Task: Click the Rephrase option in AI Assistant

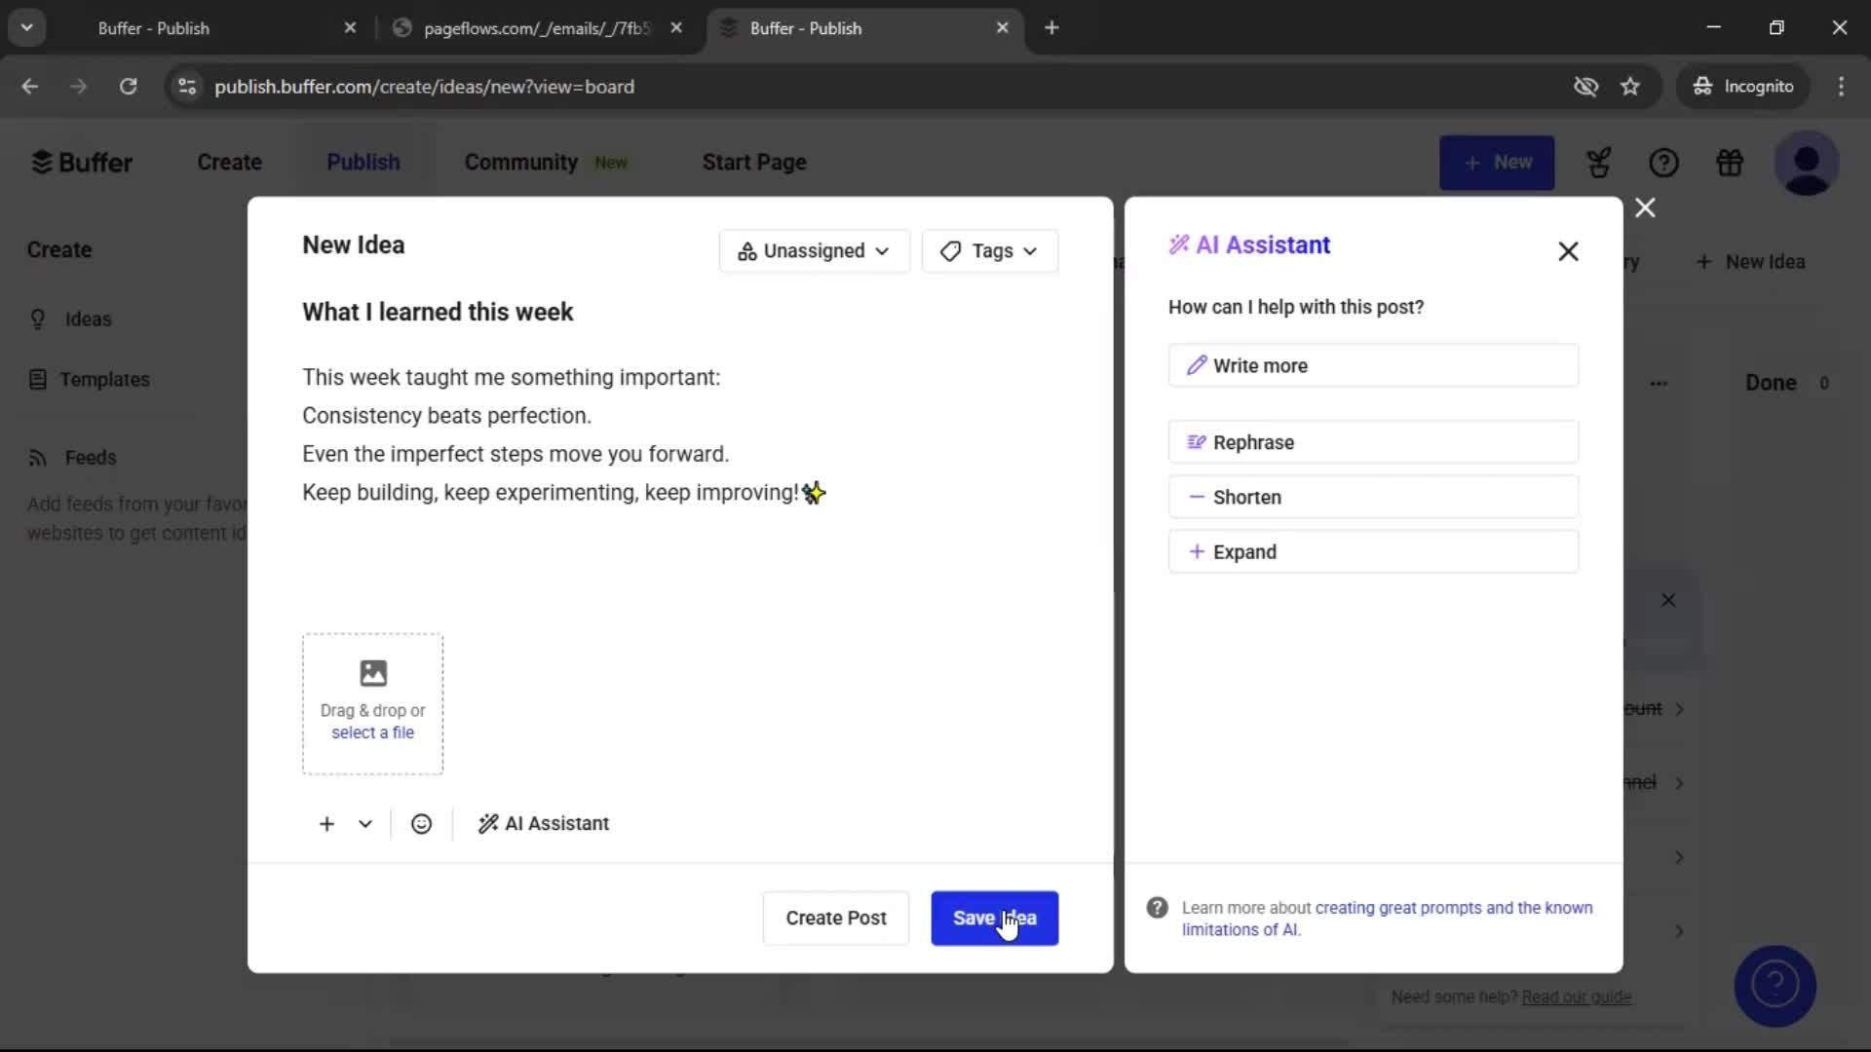Action: (1374, 441)
